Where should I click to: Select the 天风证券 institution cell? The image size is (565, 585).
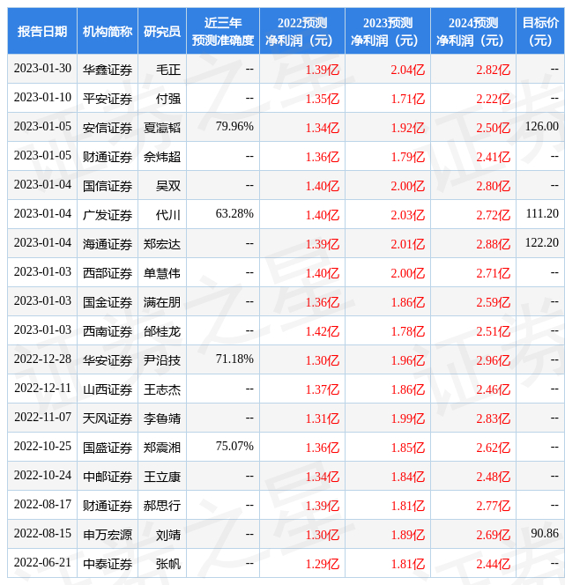pos(108,419)
